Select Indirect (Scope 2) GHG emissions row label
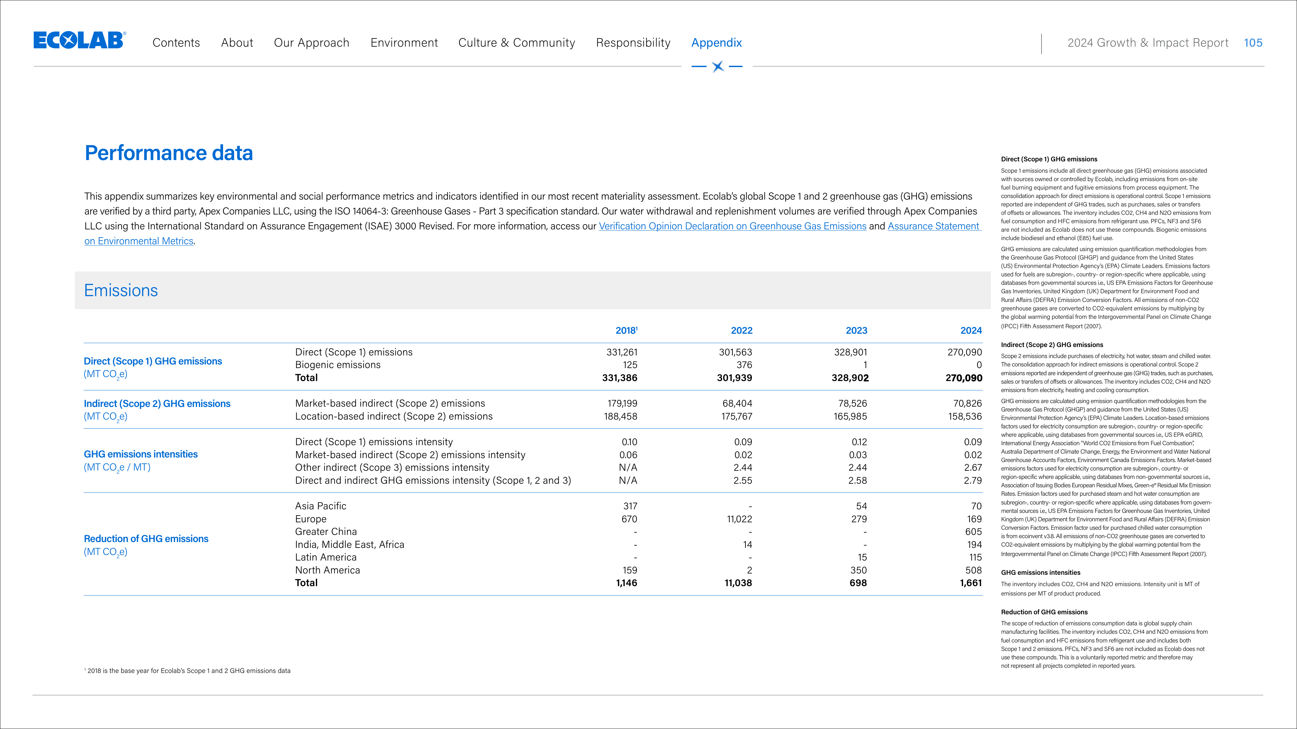 [157, 403]
